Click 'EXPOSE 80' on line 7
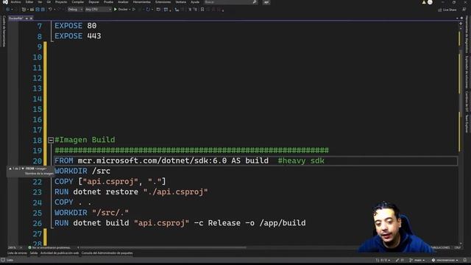The image size is (471, 265). pyautogui.click(x=75, y=26)
